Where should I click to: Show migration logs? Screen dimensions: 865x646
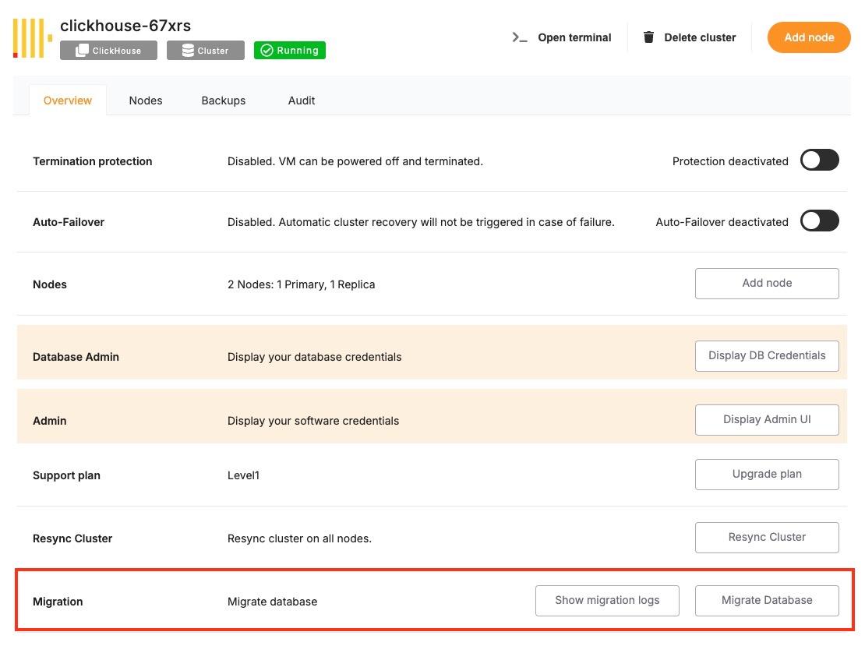pyautogui.click(x=606, y=601)
